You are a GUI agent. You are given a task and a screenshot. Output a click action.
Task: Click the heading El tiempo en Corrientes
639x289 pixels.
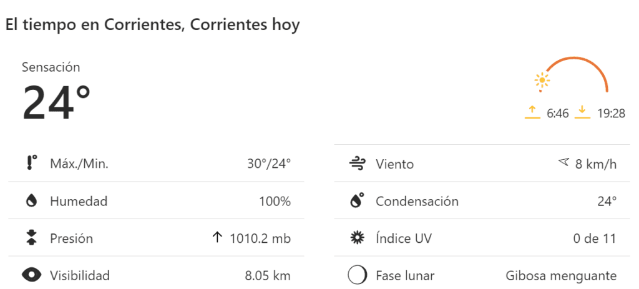pyautogui.click(x=153, y=25)
